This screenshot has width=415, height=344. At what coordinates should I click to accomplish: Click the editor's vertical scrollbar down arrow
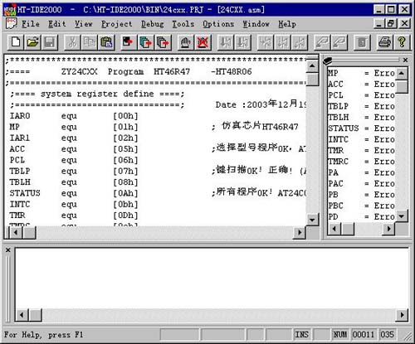point(312,220)
